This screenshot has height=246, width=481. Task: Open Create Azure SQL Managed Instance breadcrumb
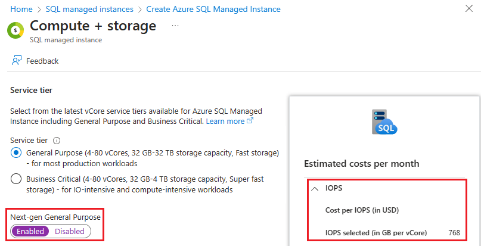point(213,10)
